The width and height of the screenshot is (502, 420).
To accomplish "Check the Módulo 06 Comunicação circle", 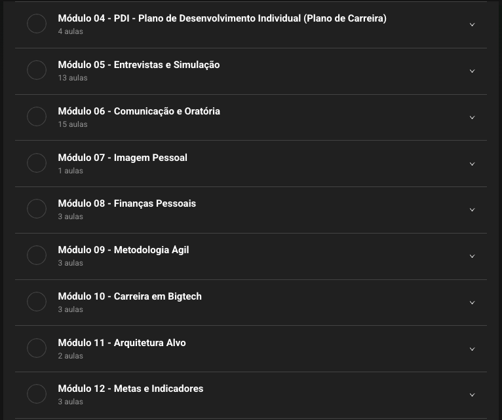I will coord(37,116).
